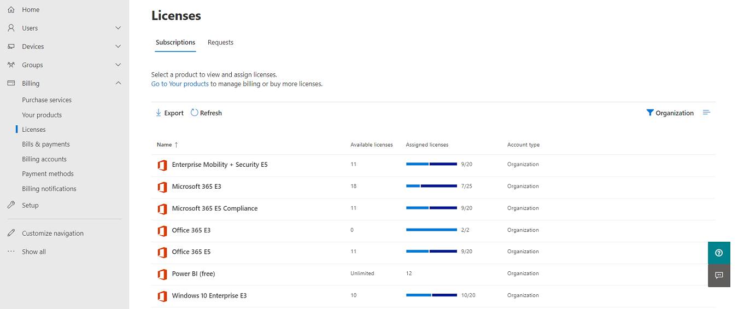This screenshot has width=738, height=309.
Task: Collapse the Billing section chevron
Action: [x=118, y=83]
